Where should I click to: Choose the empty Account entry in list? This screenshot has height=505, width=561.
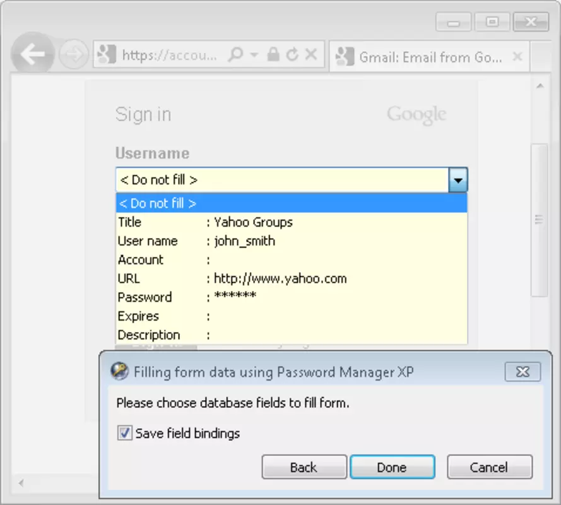point(292,260)
